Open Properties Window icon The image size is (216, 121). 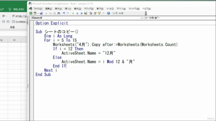click(95, 13)
